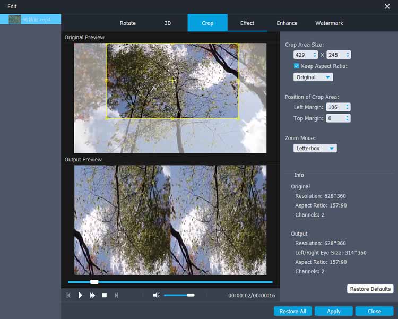
Task: Click the Play button in playback controls
Action: (81, 295)
